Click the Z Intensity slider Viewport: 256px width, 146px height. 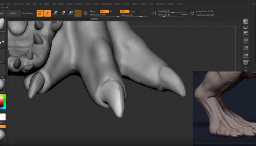(135, 15)
